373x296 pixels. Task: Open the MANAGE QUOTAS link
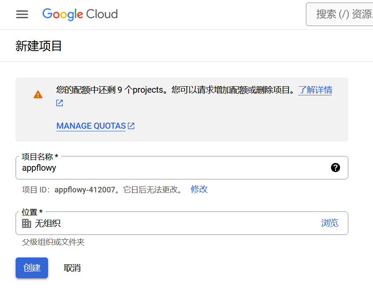(x=91, y=126)
